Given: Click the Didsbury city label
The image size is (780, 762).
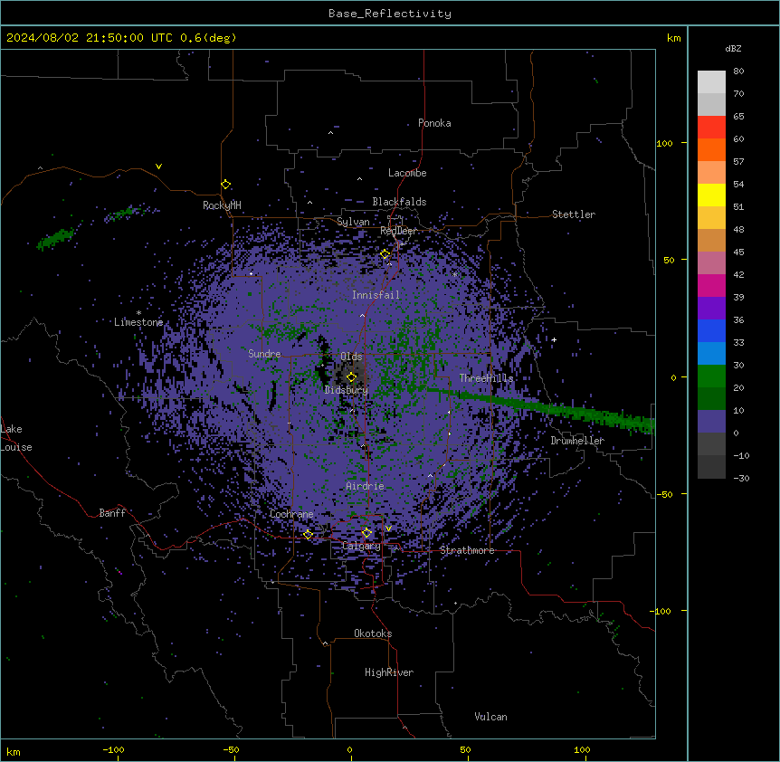Looking at the screenshot, I should 347,390.
